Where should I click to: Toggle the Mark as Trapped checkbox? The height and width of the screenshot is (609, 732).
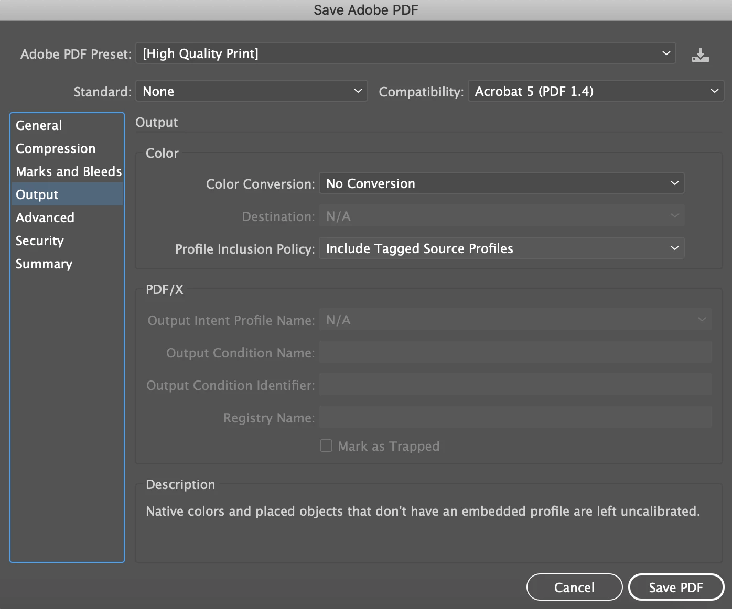tap(326, 445)
